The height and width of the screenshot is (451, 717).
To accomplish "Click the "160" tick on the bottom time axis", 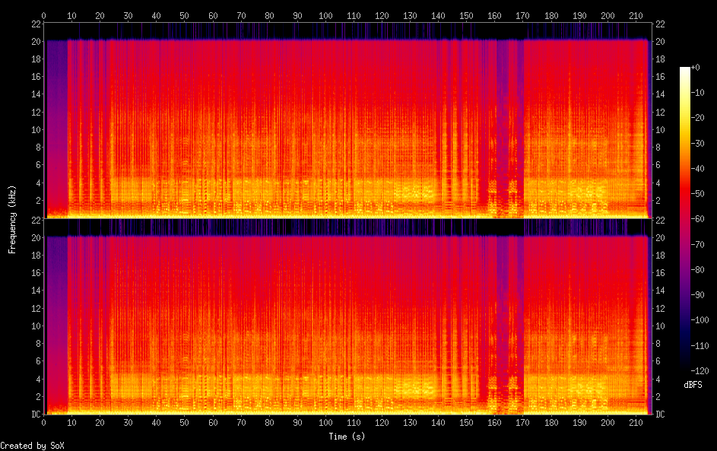I will [494, 423].
